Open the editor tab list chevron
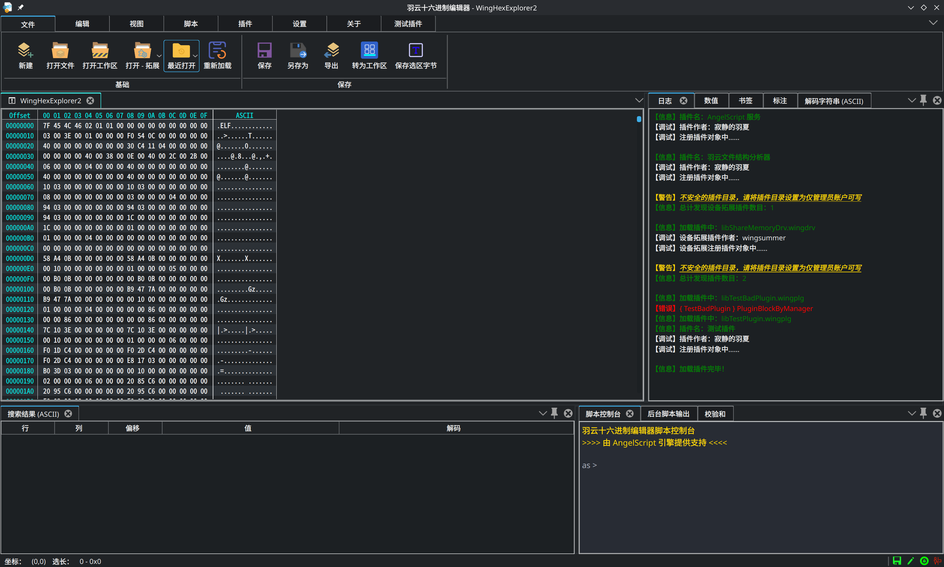This screenshot has width=944, height=567. pyautogui.click(x=639, y=100)
